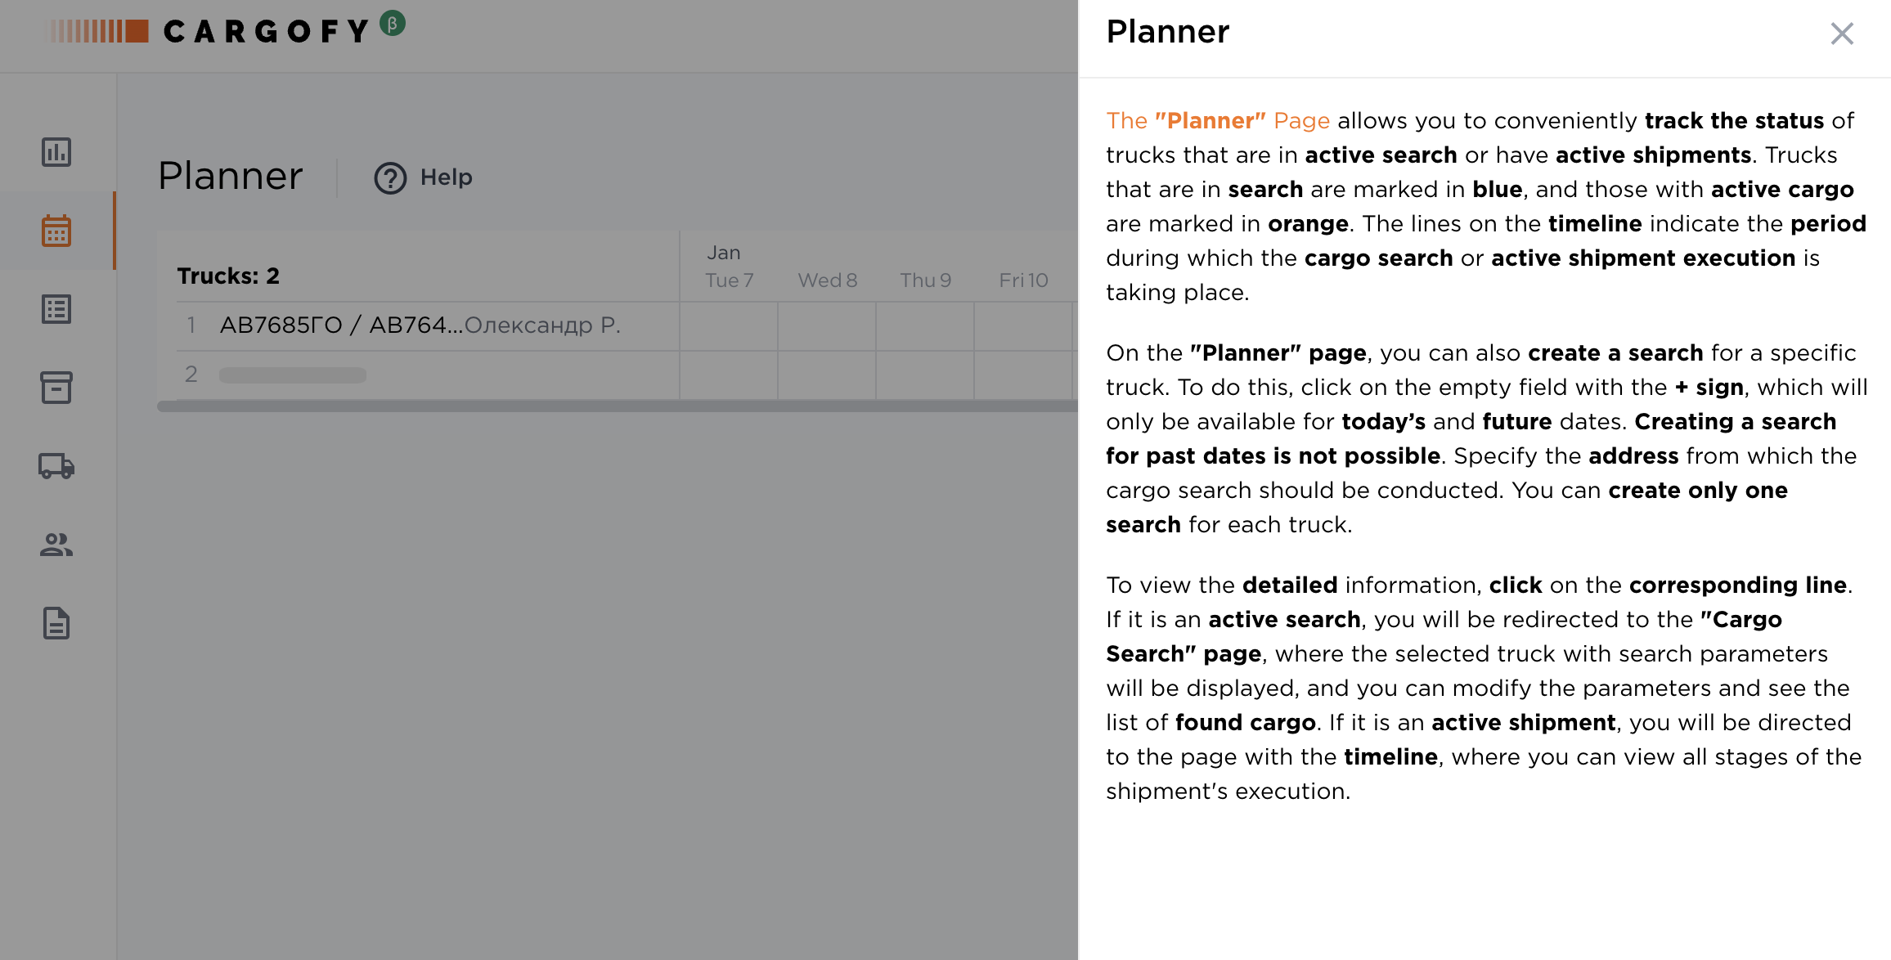Click the Fri 10 date column header
This screenshot has width=1891, height=960.
(x=1023, y=280)
